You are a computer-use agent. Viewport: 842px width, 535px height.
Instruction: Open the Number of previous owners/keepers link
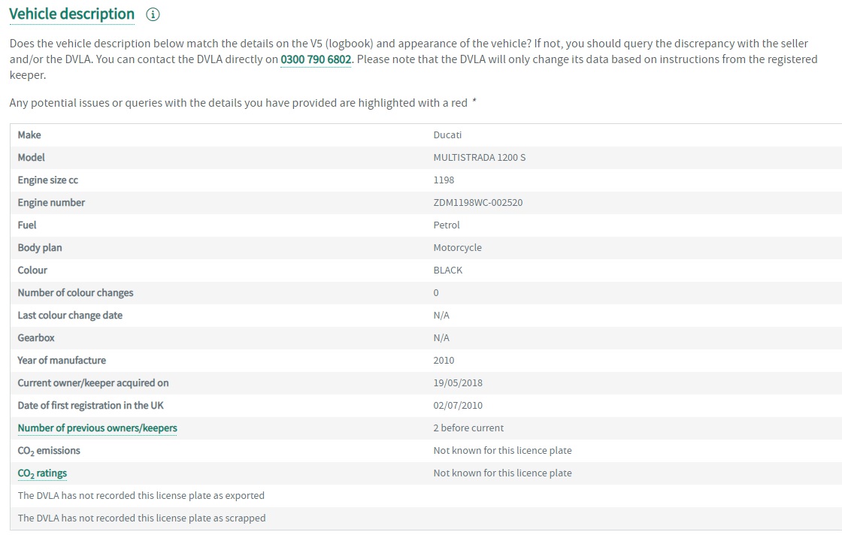97,428
